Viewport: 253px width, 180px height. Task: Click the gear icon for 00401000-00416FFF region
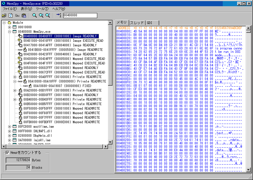coord(20,40)
